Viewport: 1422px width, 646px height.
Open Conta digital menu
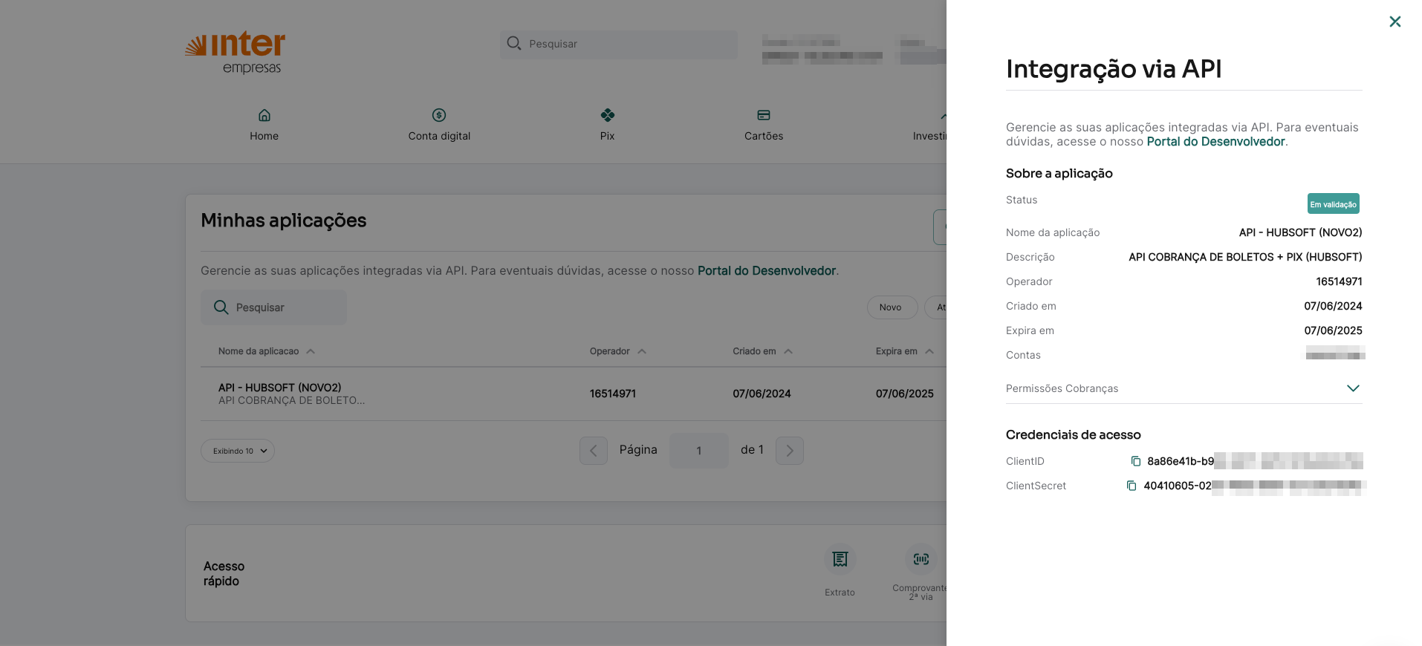[439, 125]
